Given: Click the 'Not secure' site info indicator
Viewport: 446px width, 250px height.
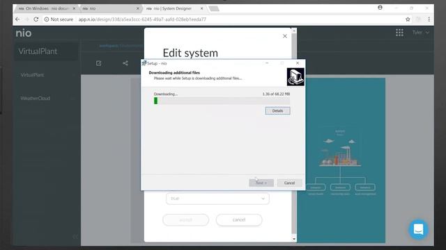Looking at the screenshot, I should pyautogui.click(x=59, y=19).
